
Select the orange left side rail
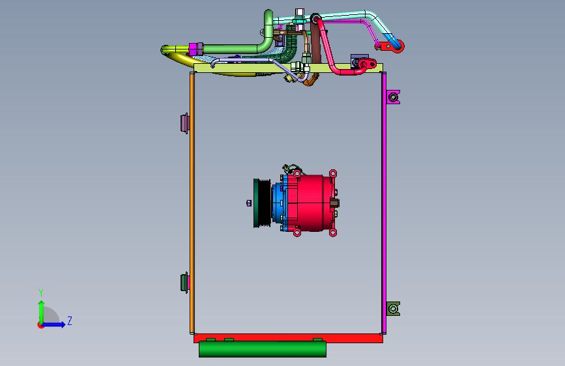pos(192,203)
